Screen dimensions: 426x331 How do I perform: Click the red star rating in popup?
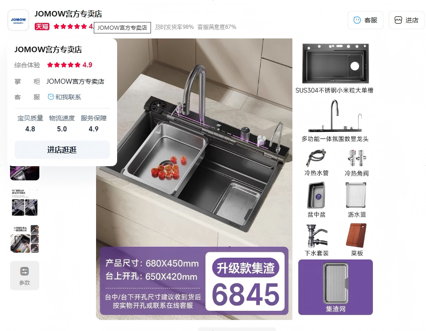coord(64,65)
